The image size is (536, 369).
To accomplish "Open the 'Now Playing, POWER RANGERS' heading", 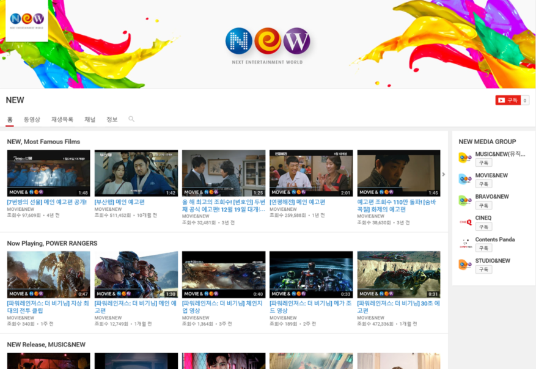I will 52,243.
